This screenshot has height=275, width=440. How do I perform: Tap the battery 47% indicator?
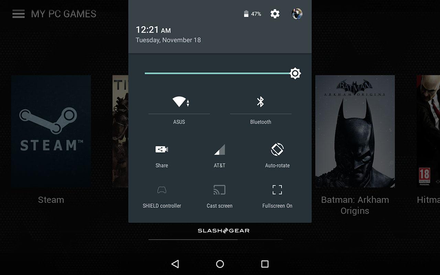point(252,14)
